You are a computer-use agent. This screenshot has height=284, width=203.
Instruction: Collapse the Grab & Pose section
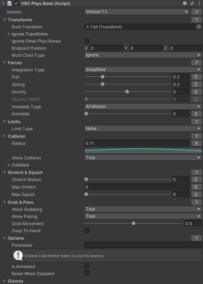(x=5, y=202)
